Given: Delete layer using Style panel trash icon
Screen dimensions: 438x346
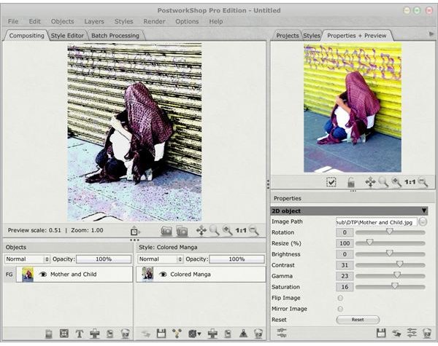Looking at the screenshot, I should coord(258,334).
